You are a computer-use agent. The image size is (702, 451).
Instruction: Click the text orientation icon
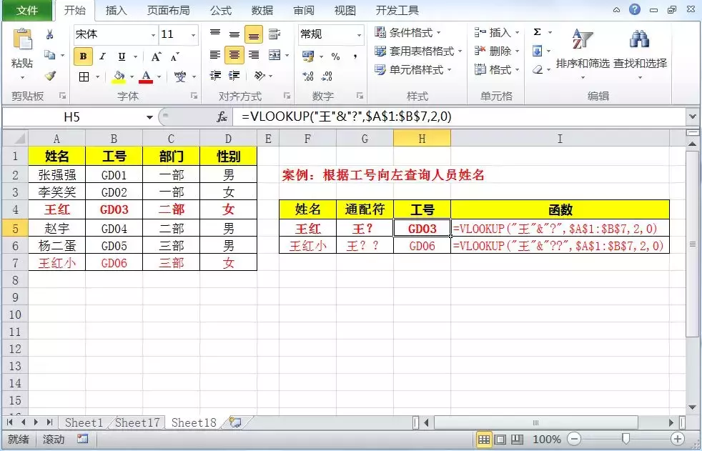(x=259, y=76)
